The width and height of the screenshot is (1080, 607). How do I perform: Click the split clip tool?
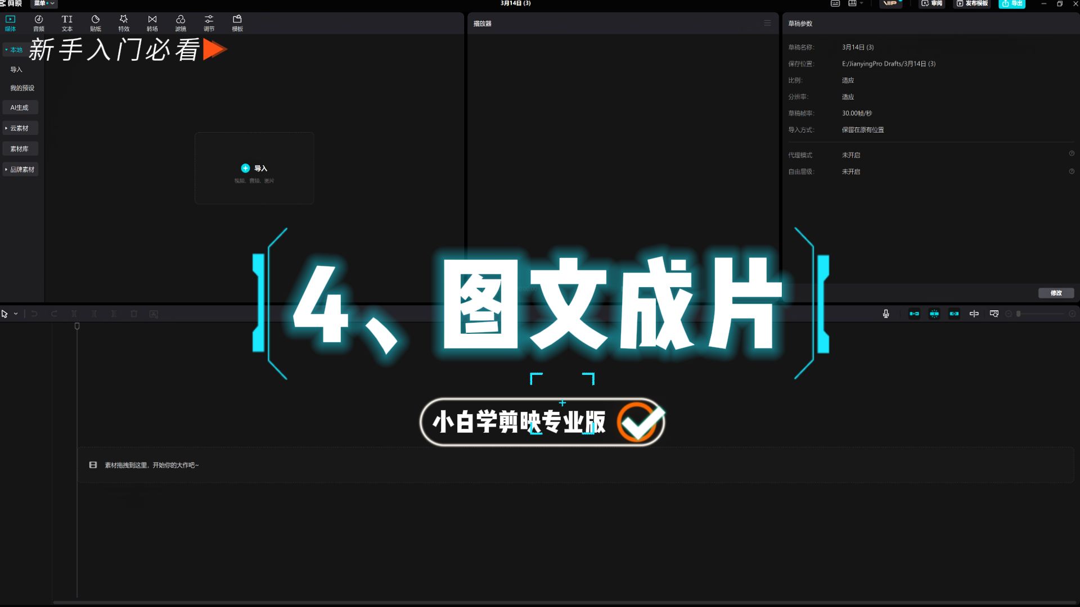pos(74,314)
